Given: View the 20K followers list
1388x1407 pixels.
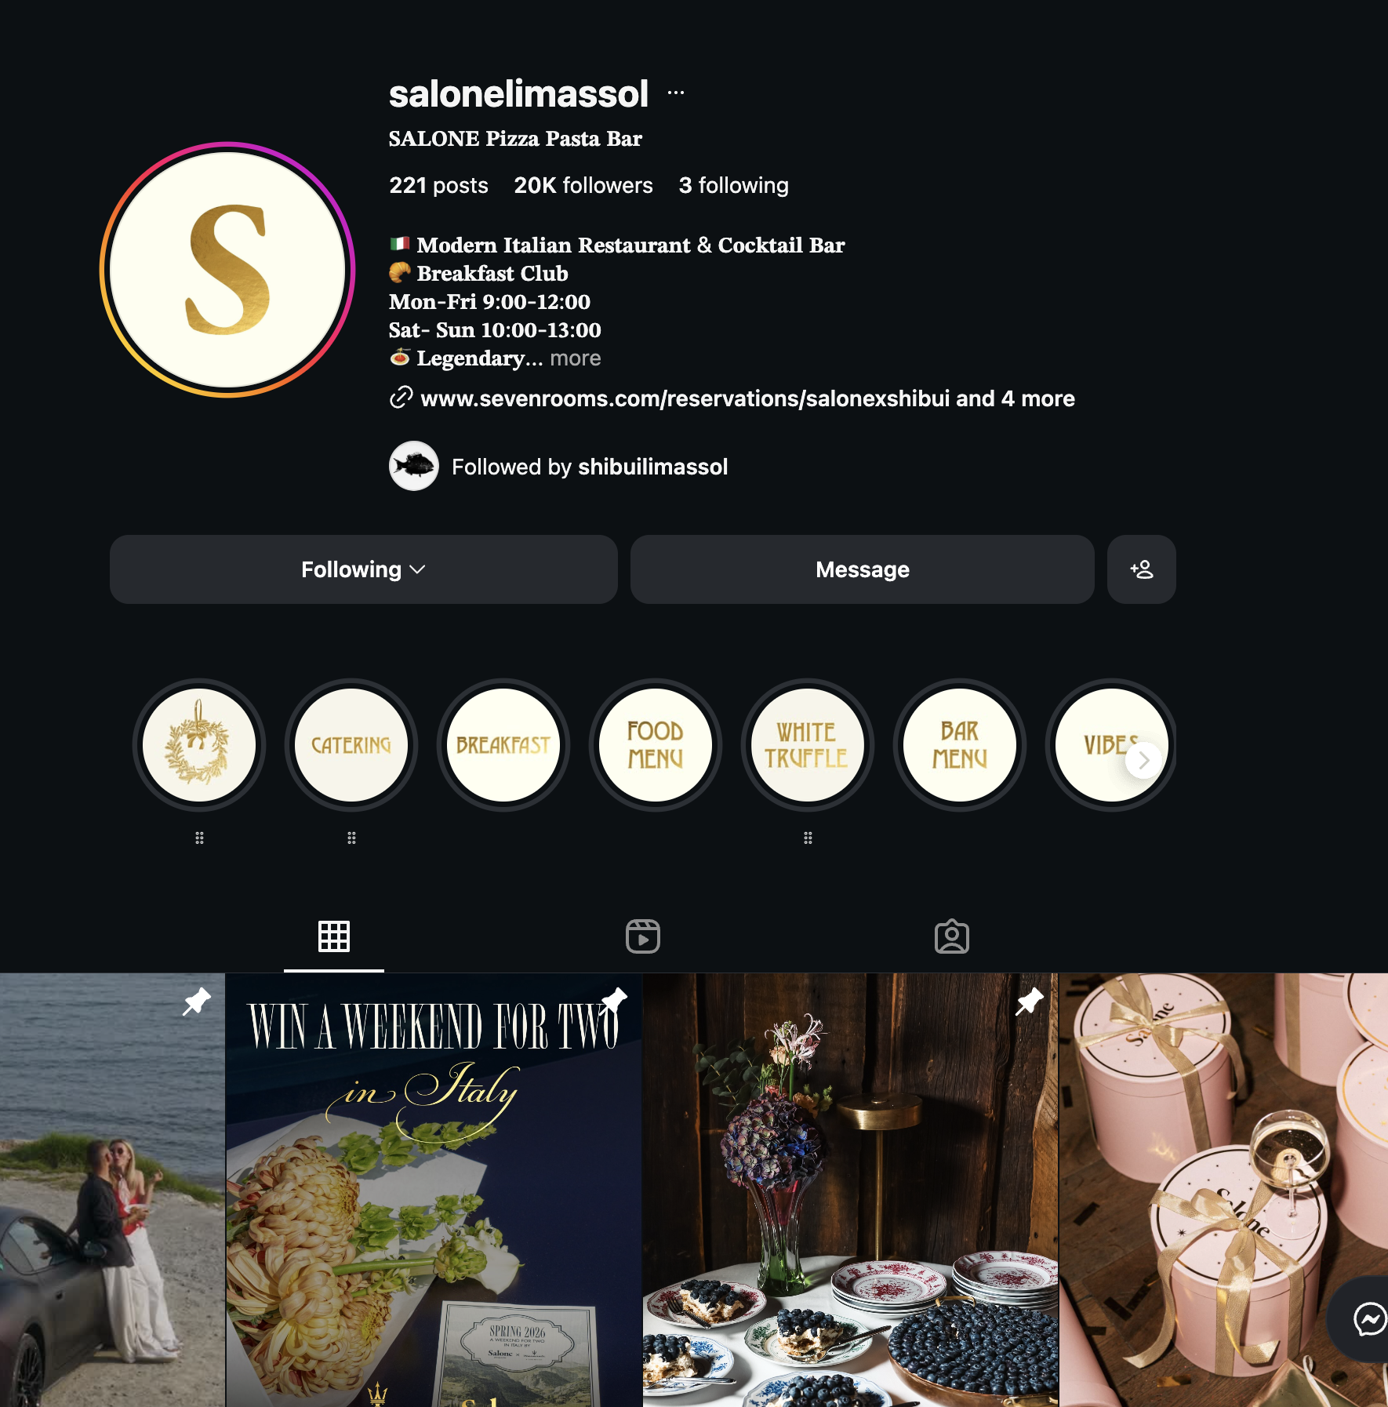Looking at the screenshot, I should click(583, 186).
